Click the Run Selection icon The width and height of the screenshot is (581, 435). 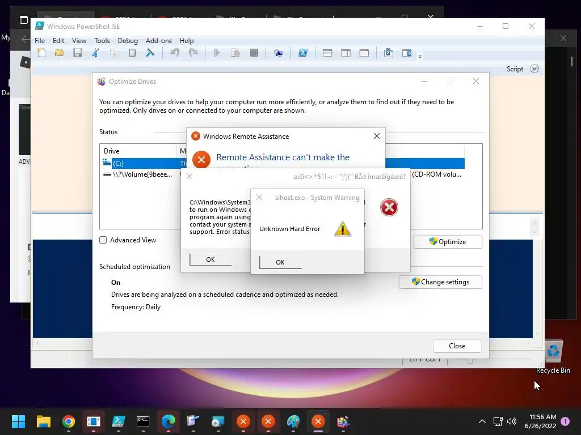(235, 53)
